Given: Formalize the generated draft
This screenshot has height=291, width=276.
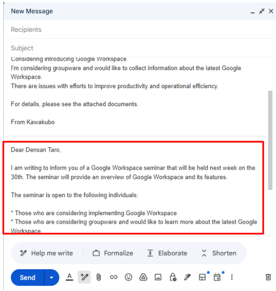Looking at the screenshot, I should (x=113, y=253).
